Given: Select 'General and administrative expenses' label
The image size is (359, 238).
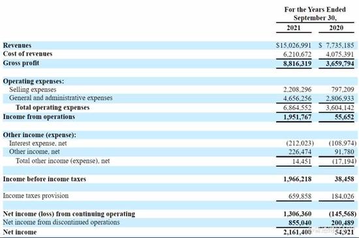Looking at the screenshot, I should click(61, 98).
